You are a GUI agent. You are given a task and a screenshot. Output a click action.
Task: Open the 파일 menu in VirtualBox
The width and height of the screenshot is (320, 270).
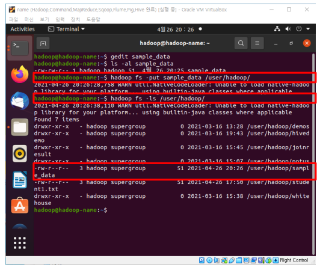pyautogui.click(x=13, y=19)
